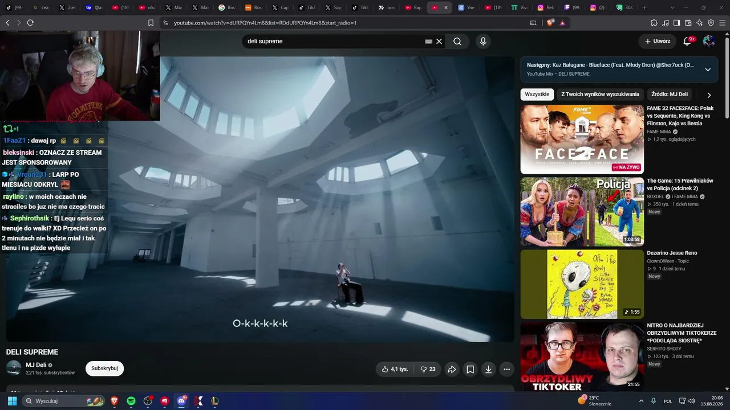730x410 pixels.
Task: Open Brave browser from taskbar
Action: [115, 401]
